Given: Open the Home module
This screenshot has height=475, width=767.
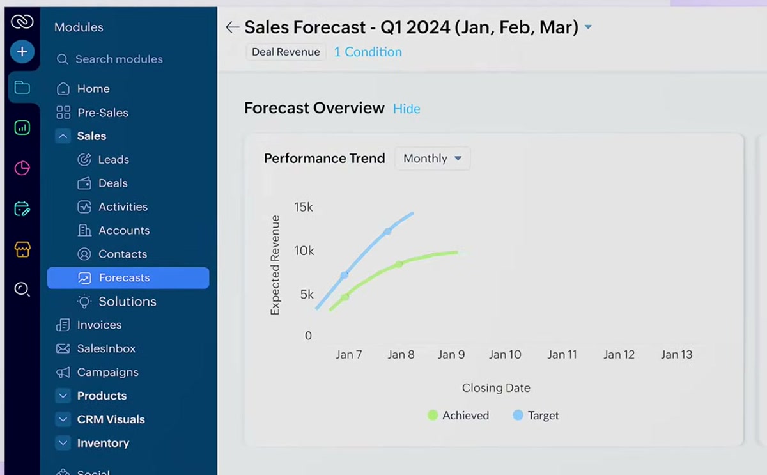Looking at the screenshot, I should tap(93, 89).
